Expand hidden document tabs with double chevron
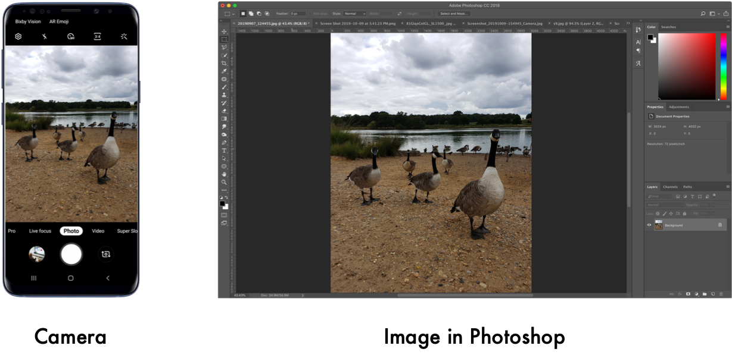732x358 pixels. 628,23
